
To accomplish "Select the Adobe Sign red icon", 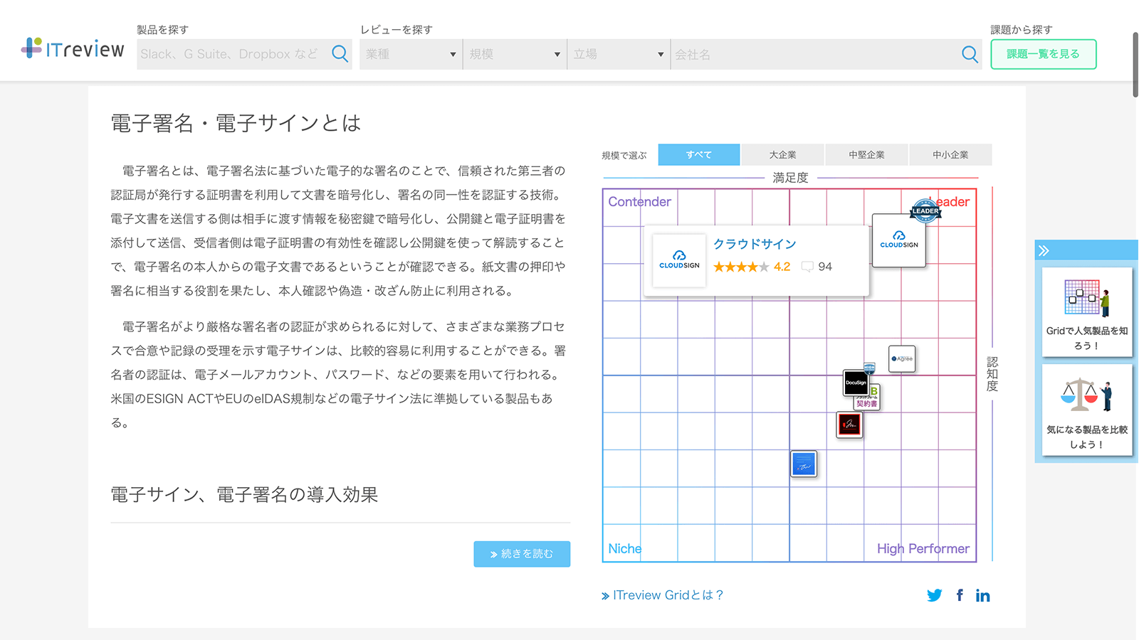I will coord(849,425).
